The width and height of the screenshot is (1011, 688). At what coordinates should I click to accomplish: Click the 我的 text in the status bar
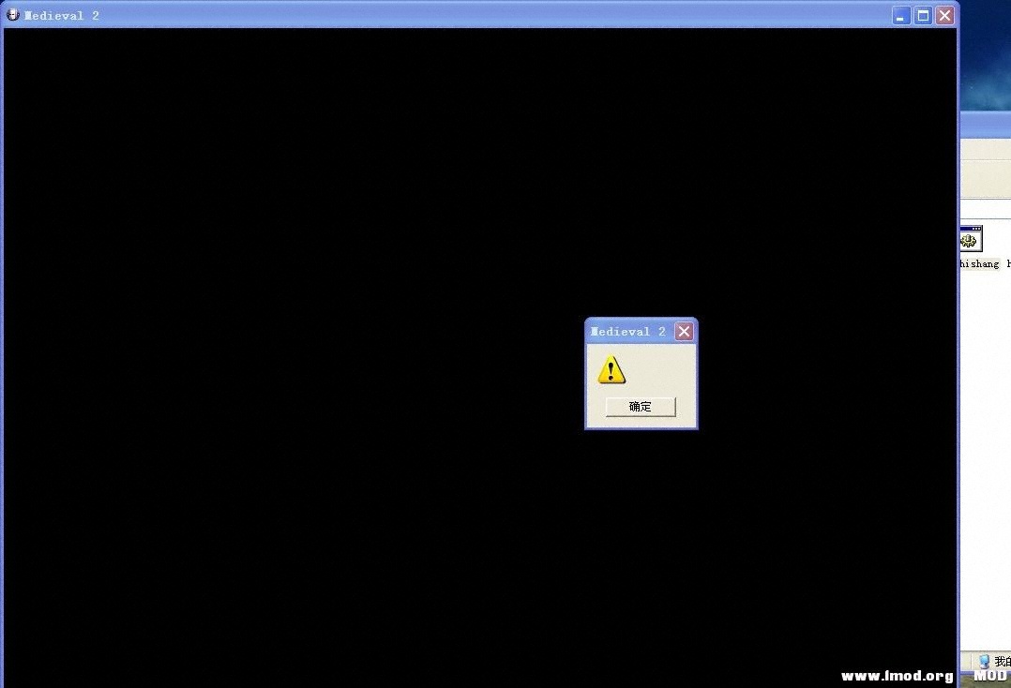tap(1002, 662)
